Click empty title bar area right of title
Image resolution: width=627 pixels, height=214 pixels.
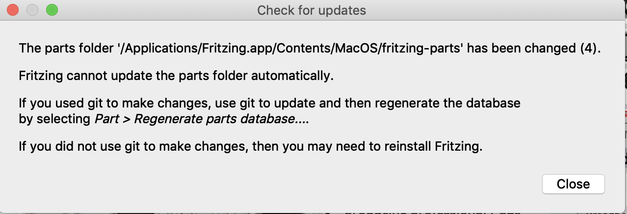pos(491,10)
